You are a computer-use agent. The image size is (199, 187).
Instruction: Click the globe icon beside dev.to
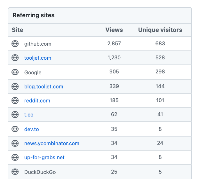[15, 129]
